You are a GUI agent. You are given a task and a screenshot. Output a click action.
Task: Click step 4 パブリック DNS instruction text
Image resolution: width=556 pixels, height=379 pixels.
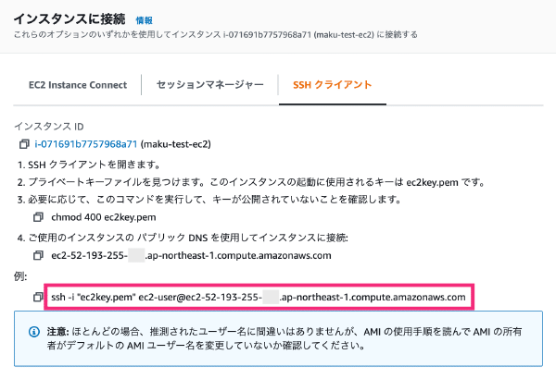pos(183,238)
